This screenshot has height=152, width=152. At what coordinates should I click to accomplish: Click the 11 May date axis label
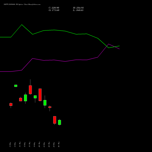[x=10, y=144]
